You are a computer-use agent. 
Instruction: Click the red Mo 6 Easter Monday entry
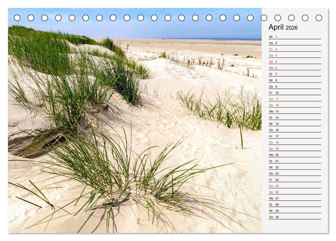tap(272, 68)
